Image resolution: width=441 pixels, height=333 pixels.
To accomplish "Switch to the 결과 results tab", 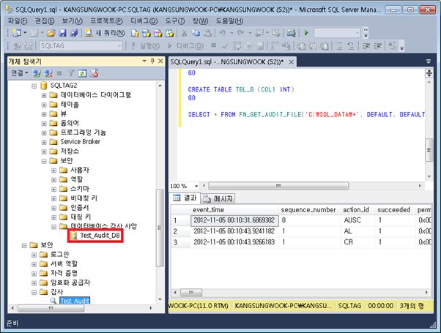I will click(x=185, y=198).
